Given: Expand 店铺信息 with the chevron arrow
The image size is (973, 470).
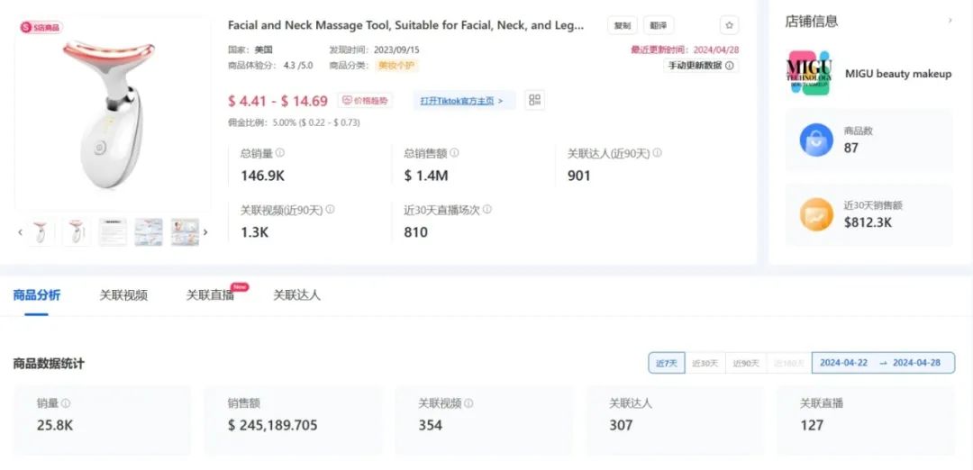Looking at the screenshot, I should point(950,21).
